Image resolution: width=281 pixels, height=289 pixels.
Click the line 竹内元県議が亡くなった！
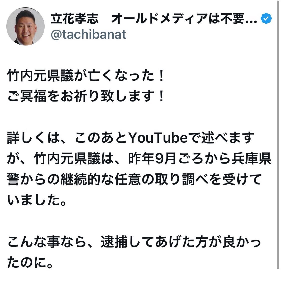86,76
